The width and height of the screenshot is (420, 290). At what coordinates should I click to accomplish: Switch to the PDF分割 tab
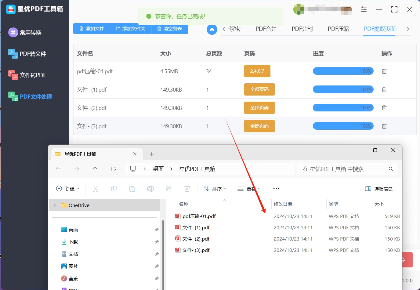point(302,29)
